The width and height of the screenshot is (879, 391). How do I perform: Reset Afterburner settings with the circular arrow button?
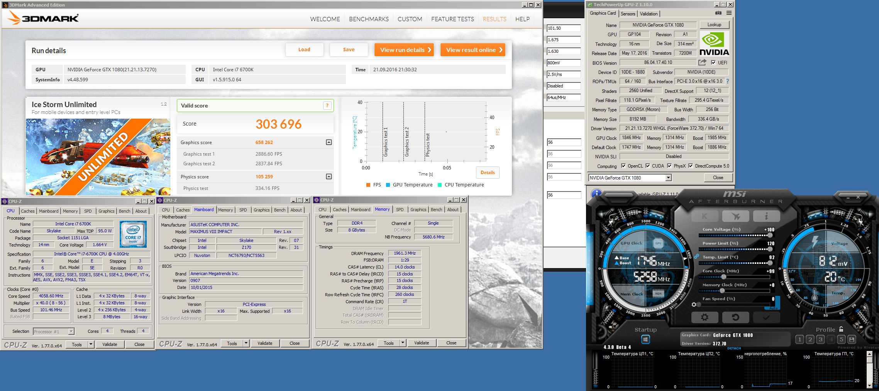[735, 317]
